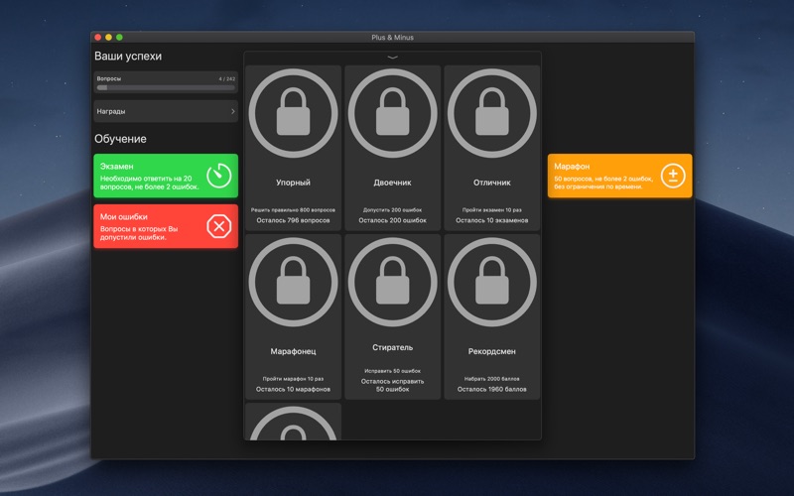Viewport: 794px width, 496px height.
Task: Click the Вопросы progress bar
Action: (166, 87)
